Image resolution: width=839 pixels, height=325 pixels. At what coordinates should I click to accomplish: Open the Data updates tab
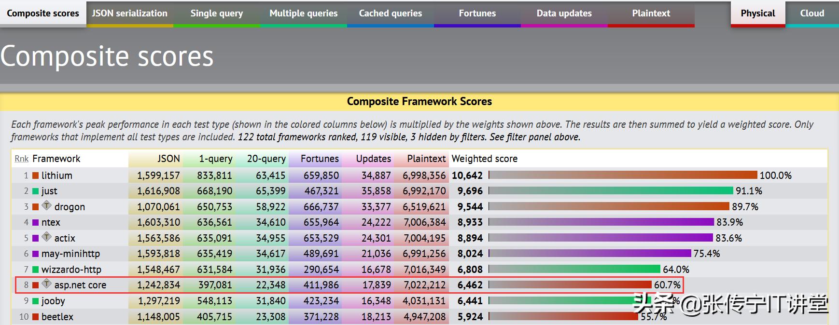tap(564, 14)
